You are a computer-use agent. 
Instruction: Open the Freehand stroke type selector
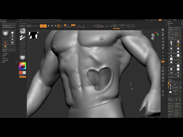(23, 38)
